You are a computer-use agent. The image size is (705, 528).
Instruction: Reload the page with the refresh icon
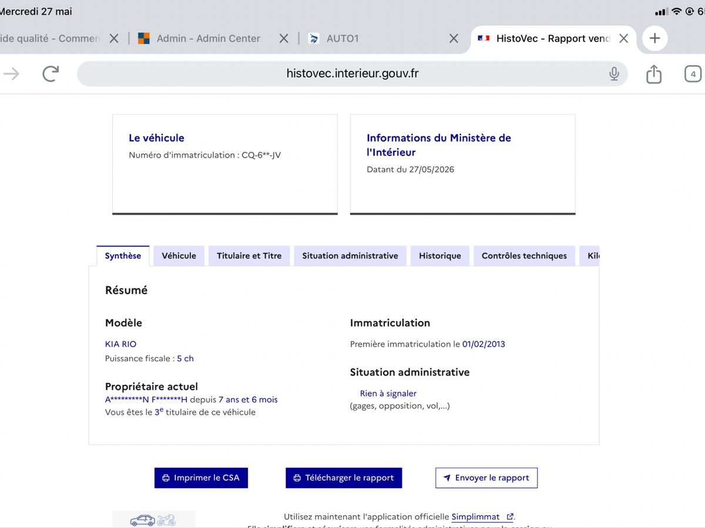tap(51, 73)
